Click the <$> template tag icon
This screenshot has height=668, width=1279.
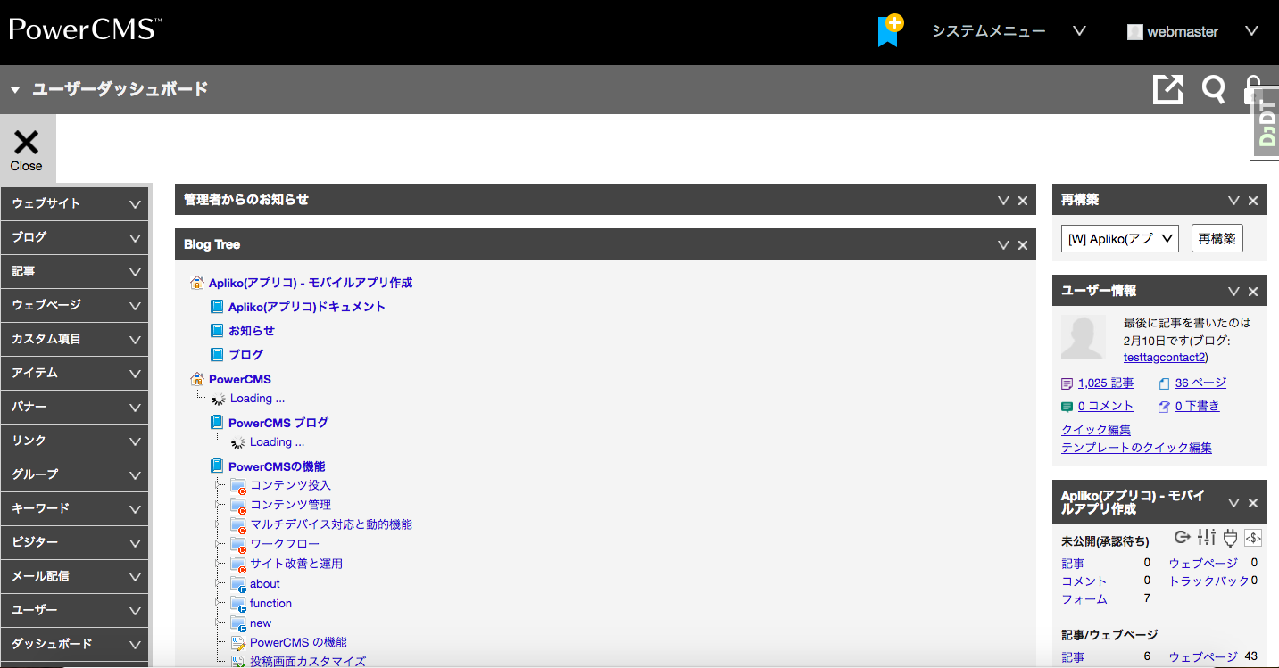(1253, 538)
